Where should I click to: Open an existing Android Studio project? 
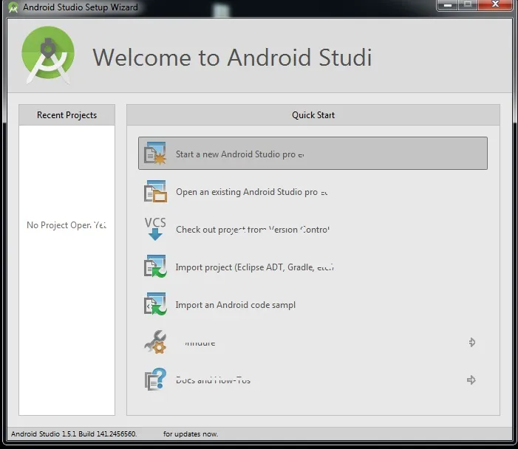click(x=313, y=191)
